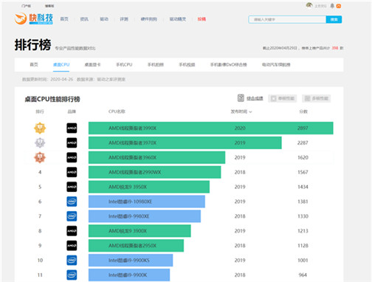Click AMD brand icon beside Threadripper 2950X

72,246
